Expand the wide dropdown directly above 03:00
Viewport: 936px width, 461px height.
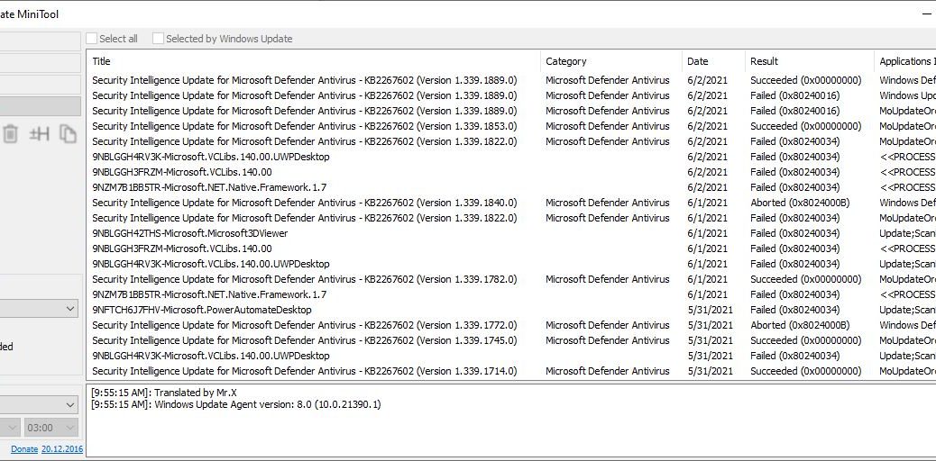[39, 404]
